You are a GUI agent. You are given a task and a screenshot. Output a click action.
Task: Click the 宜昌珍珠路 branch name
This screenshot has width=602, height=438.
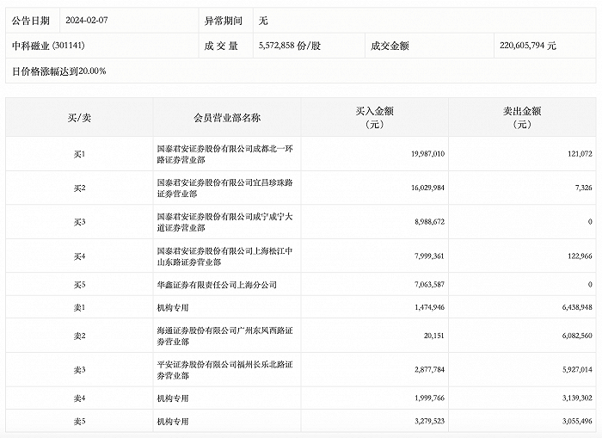coord(225,188)
